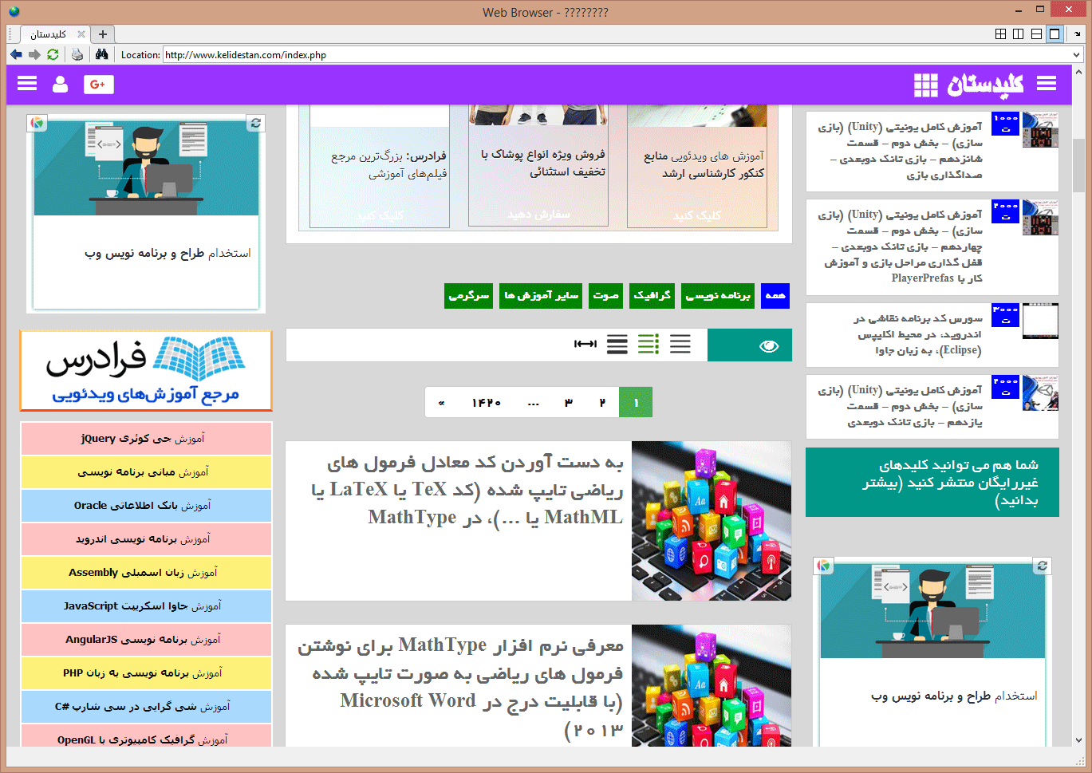Open آموزش جی کوئری jQuery link
The image size is (1092, 773).
coord(146,439)
